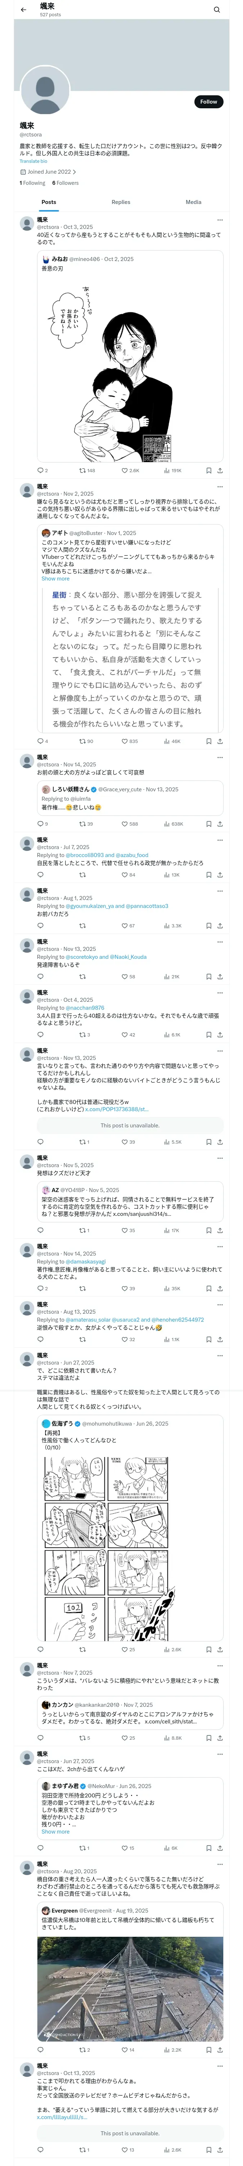Viewport: 243px width, 2166px height.
Task: Open search with the magnifier icon
Action: tap(216, 10)
